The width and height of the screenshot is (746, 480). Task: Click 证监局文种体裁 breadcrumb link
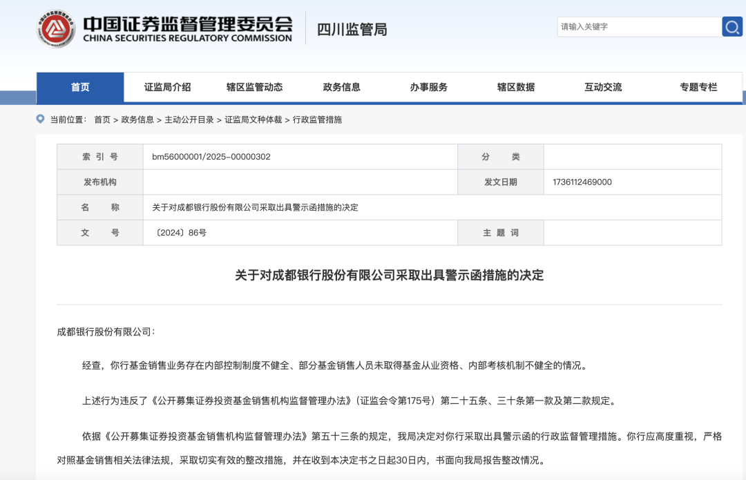[x=253, y=119]
